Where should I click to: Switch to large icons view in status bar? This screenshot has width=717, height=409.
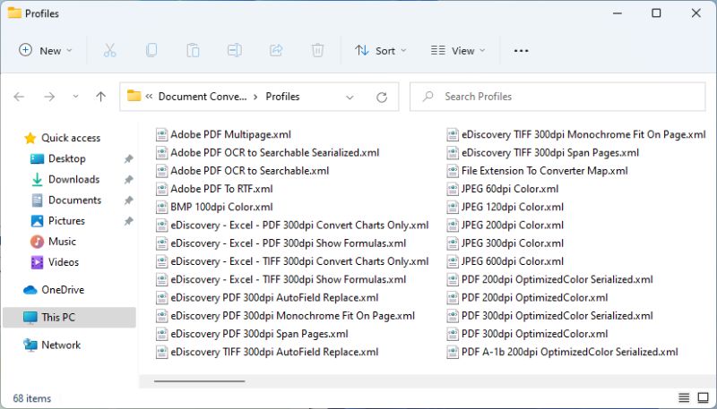(x=703, y=397)
